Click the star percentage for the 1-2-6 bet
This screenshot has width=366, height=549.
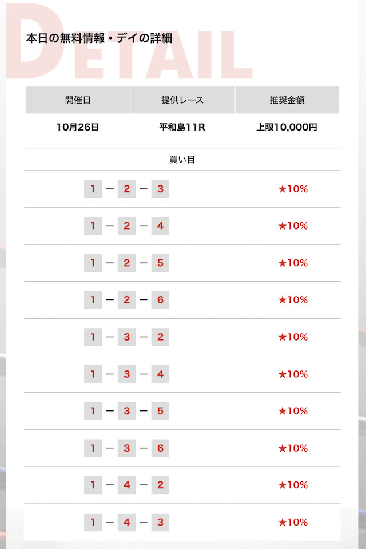(x=293, y=300)
